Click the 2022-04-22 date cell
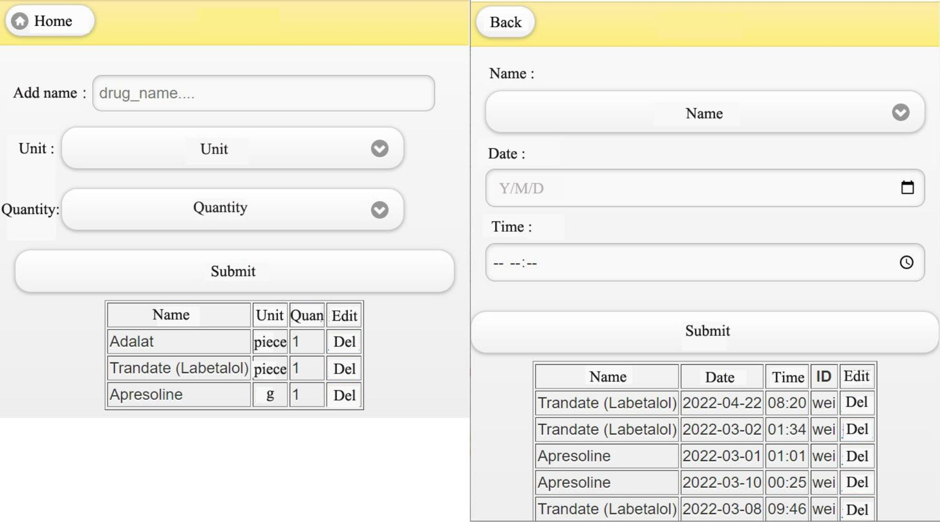Image resolution: width=940 pixels, height=522 pixels. (722, 403)
